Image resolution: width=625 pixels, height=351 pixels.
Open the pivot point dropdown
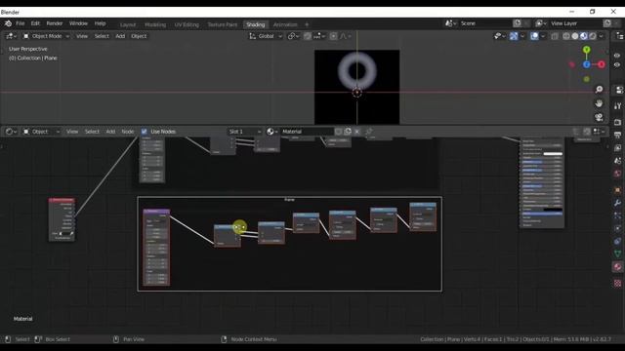click(x=293, y=36)
